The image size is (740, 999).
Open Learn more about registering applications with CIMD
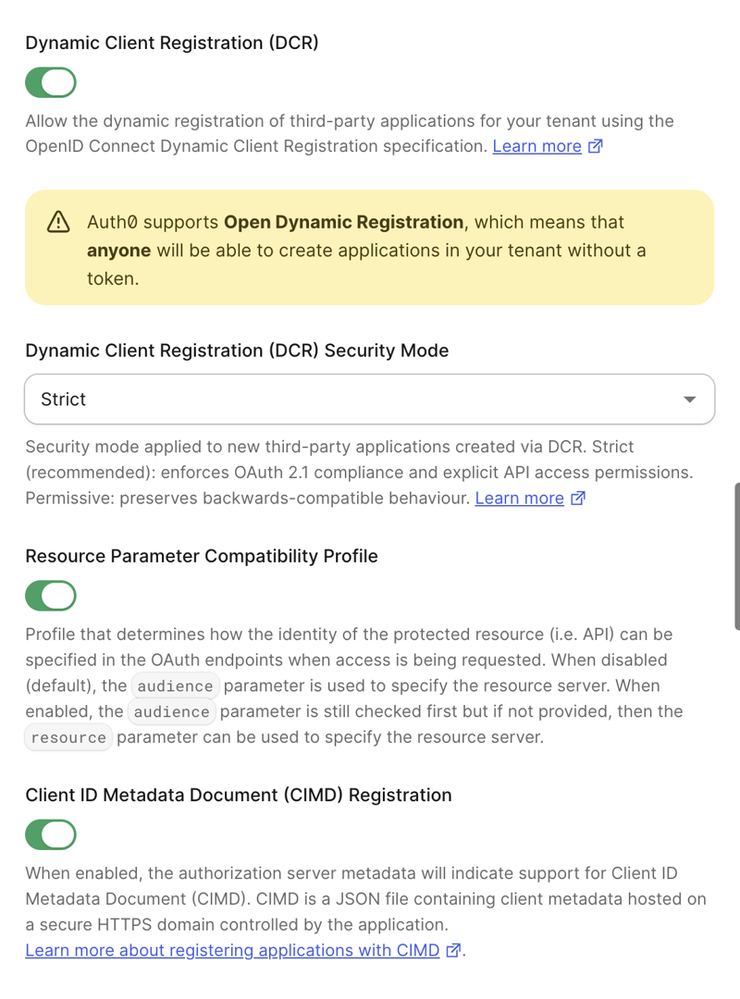[233, 951]
